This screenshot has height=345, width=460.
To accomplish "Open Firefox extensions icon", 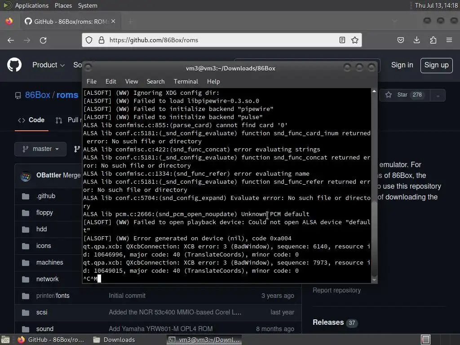I will 433,40.
